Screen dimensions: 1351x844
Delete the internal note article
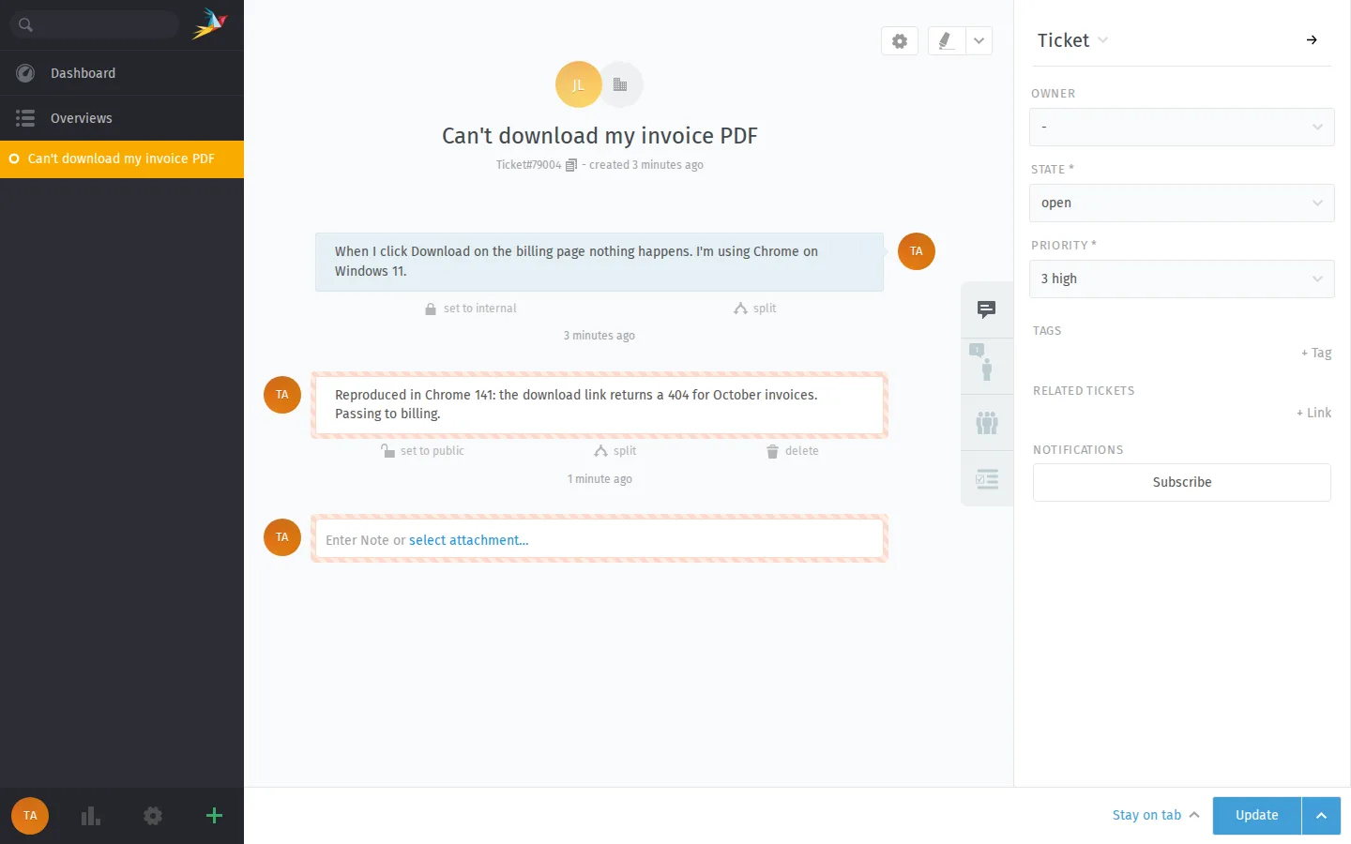tap(793, 451)
